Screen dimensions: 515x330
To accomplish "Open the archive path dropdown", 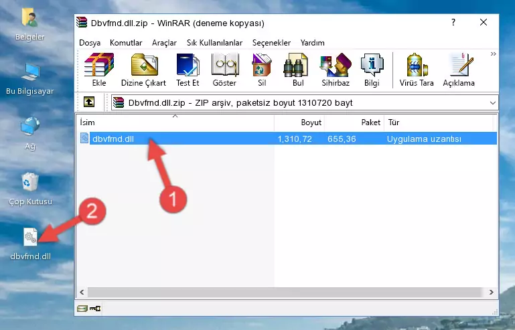I will point(493,103).
